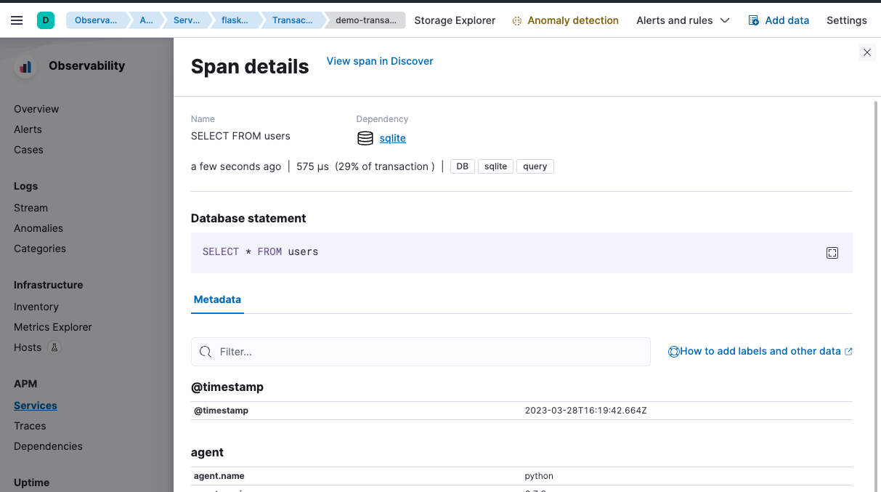This screenshot has height=492, width=881.
Task: Click the Hosts beta flask badge
Action: point(54,347)
